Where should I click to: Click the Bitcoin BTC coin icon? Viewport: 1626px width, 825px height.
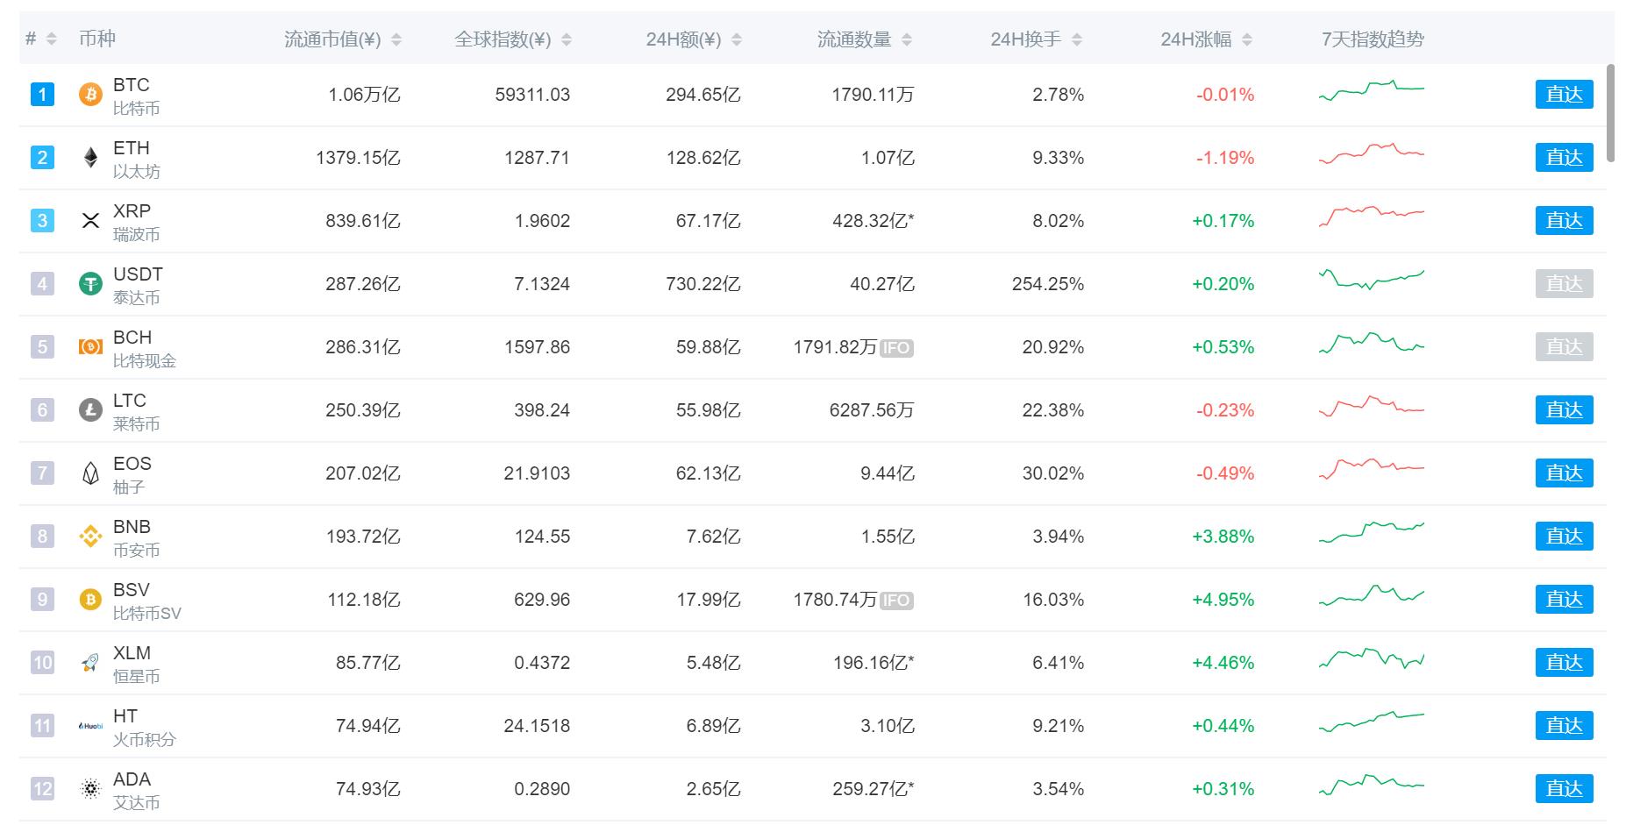click(x=90, y=94)
